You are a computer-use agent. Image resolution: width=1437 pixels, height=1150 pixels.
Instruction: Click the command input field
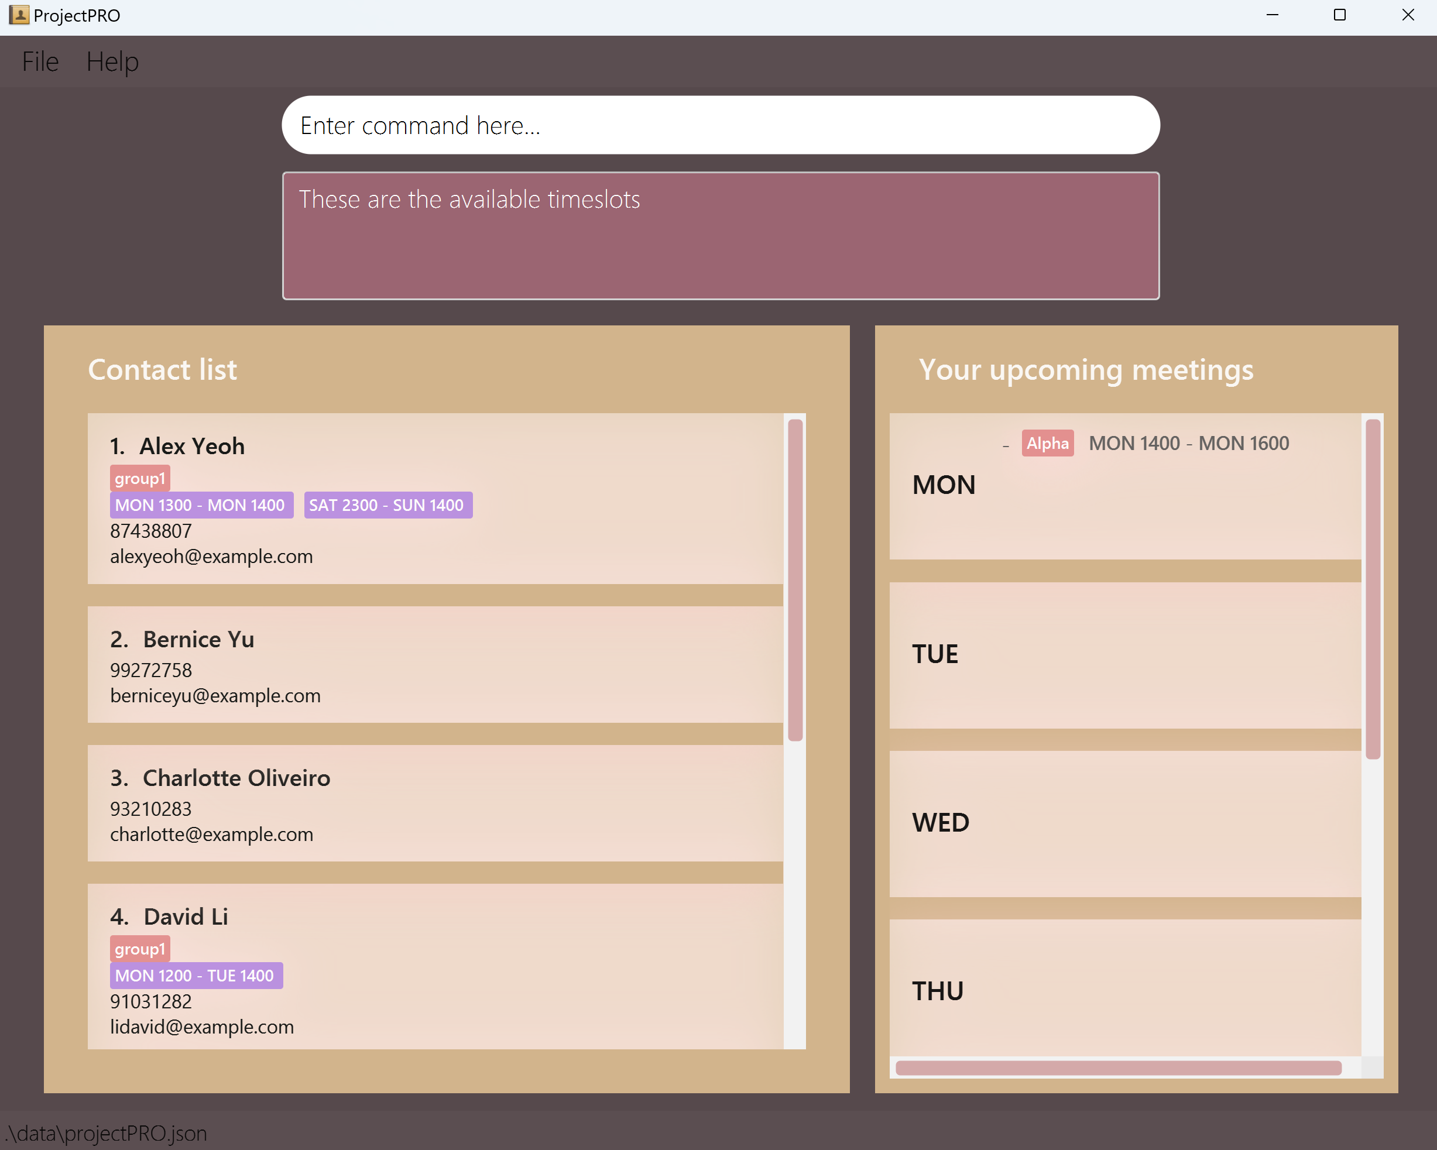720,125
